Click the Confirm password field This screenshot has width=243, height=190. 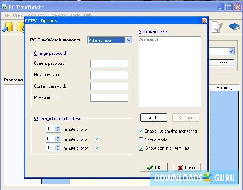[109, 86]
